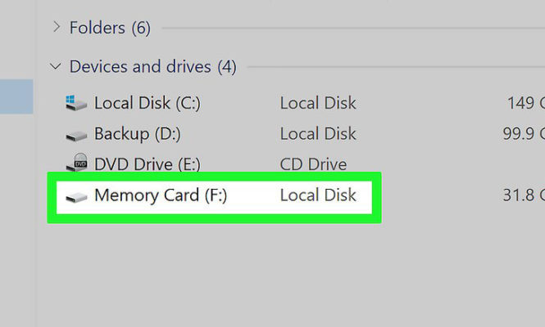Click the Folders (6) group header text

coord(110,28)
